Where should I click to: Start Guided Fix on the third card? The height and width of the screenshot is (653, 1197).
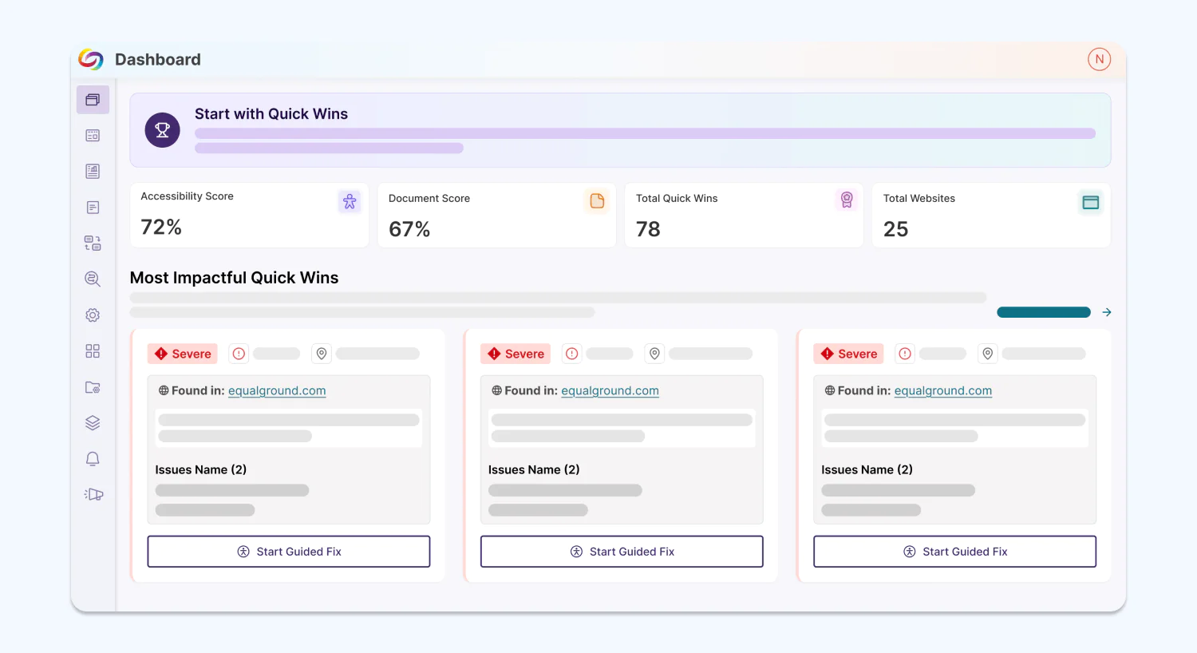(955, 552)
